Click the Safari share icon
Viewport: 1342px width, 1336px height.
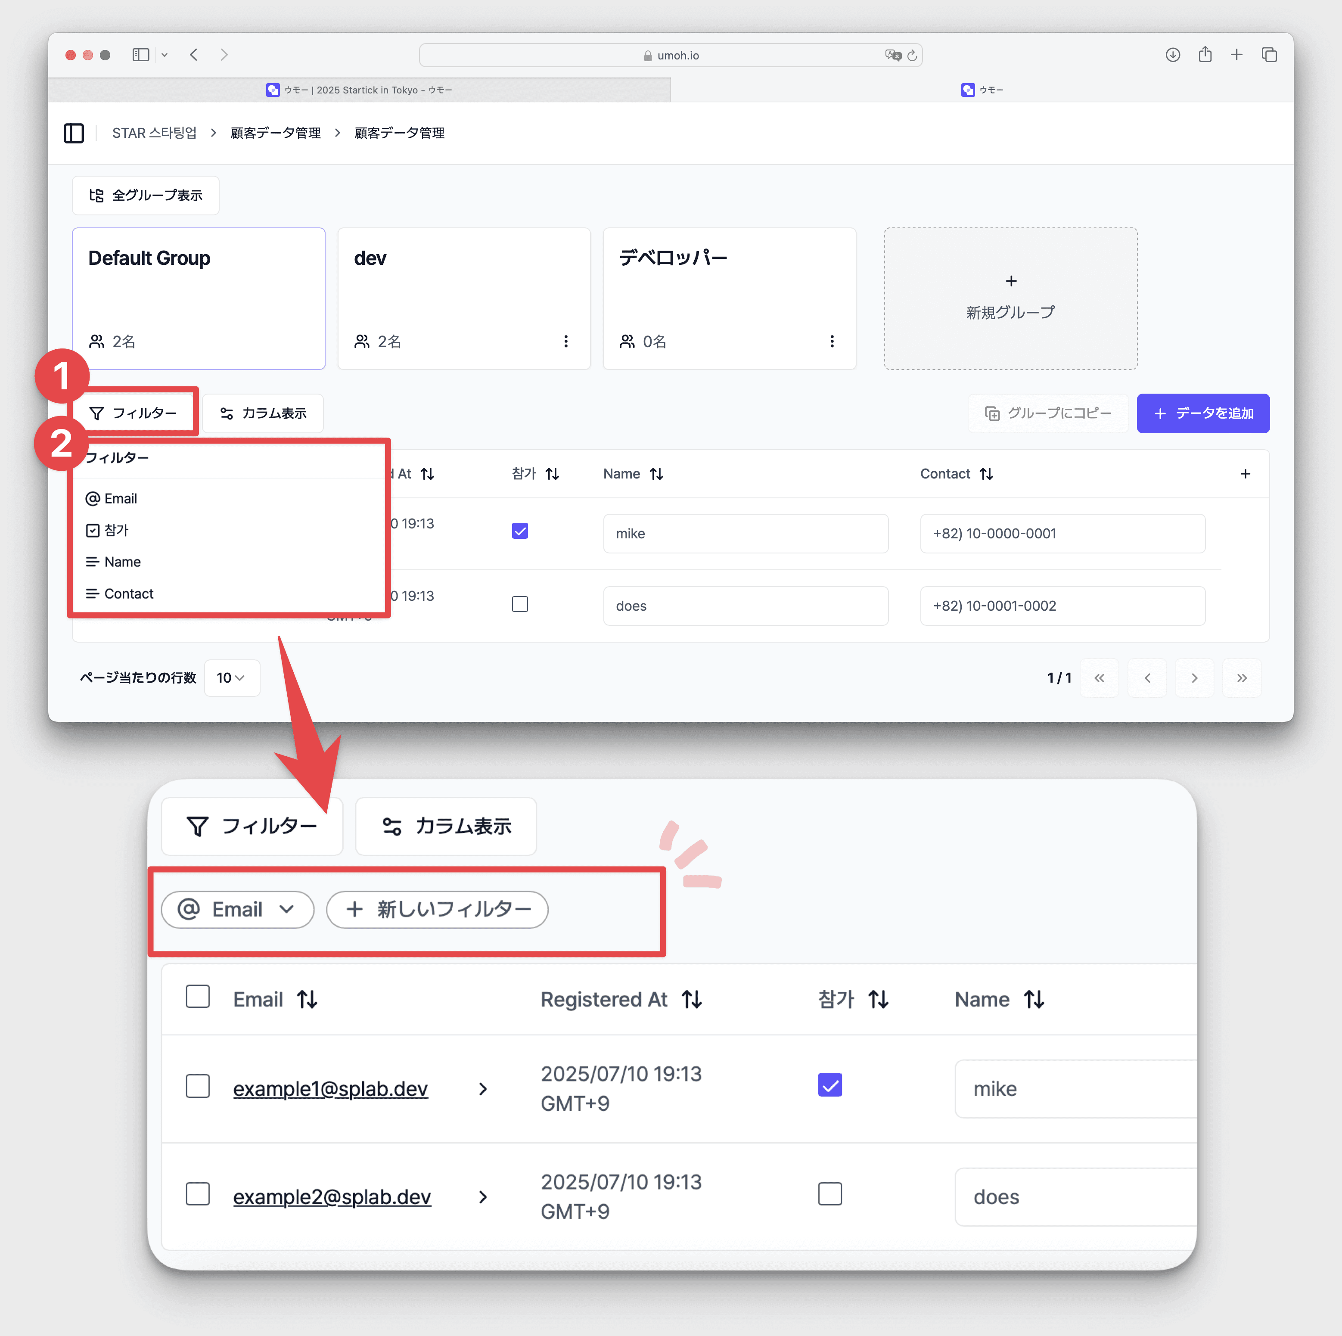pyautogui.click(x=1205, y=55)
